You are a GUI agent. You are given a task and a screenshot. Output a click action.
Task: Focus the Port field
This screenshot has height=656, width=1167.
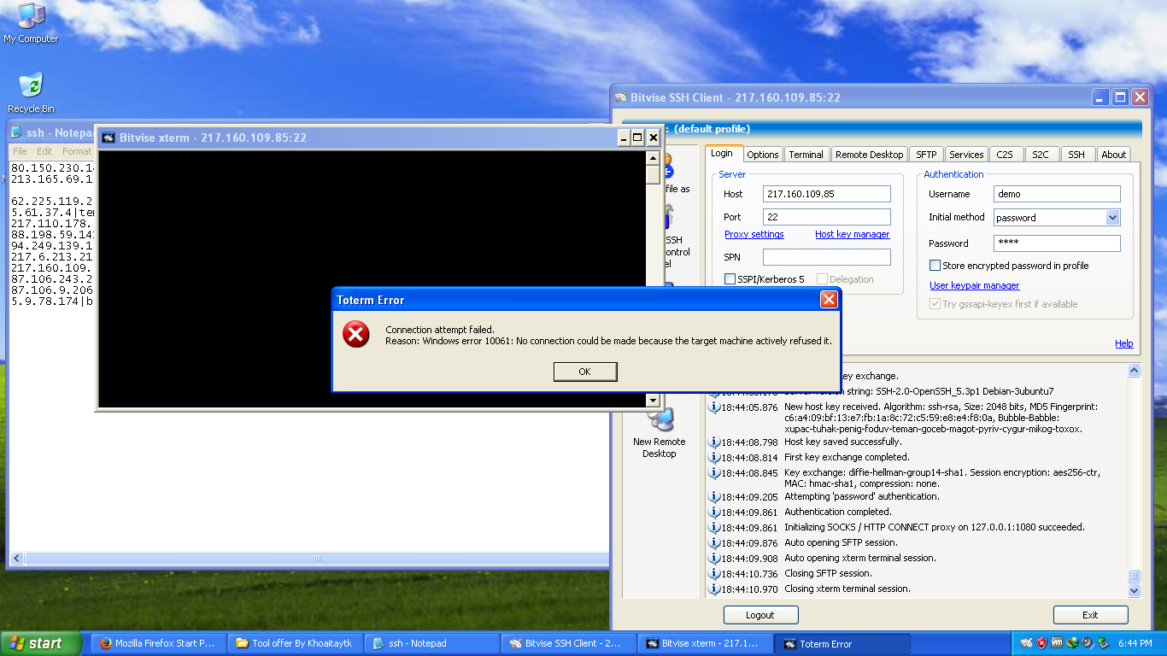(827, 217)
